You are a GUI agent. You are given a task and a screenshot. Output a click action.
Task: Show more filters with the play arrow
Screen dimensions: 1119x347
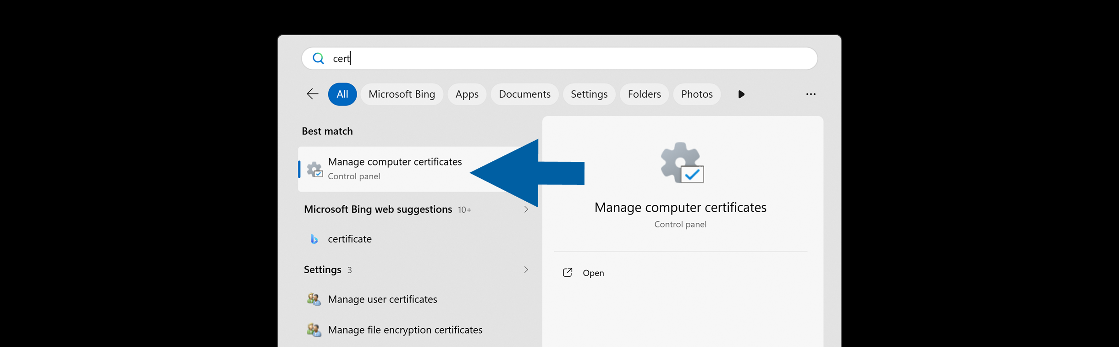741,94
